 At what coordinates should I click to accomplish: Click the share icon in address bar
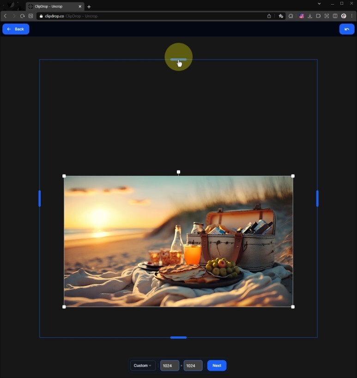tap(269, 16)
